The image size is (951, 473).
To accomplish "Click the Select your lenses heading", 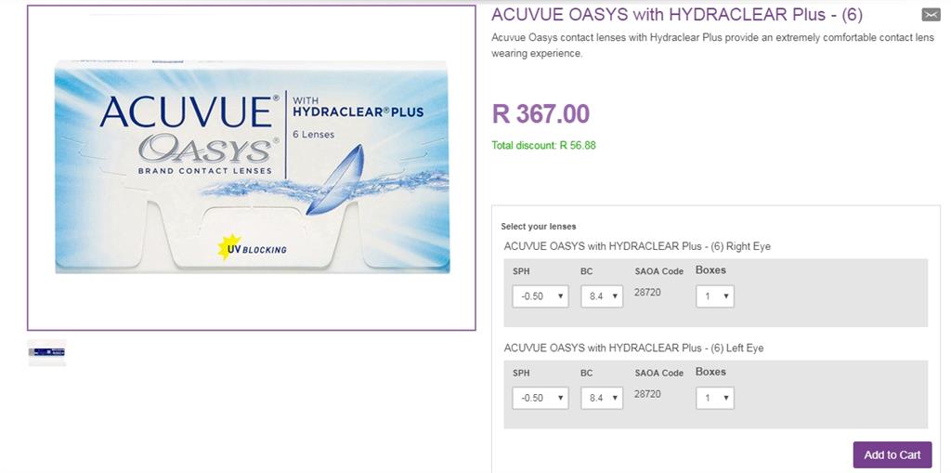I will pos(539,227).
